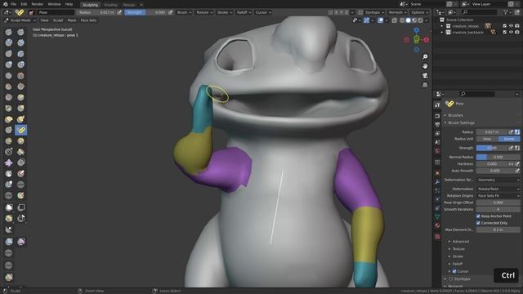Toggle radius pressure sensitivity in header

click(x=119, y=12)
